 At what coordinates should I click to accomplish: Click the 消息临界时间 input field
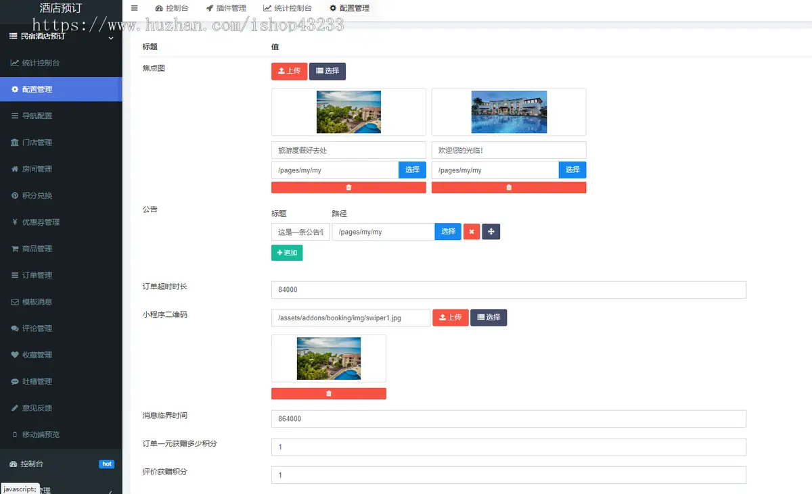tap(508, 419)
